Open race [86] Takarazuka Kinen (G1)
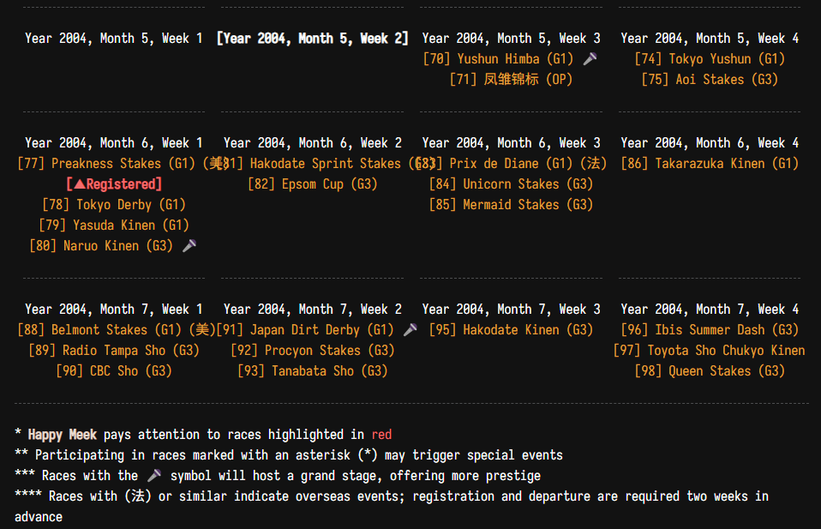This screenshot has height=529, width=821. tap(710, 164)
